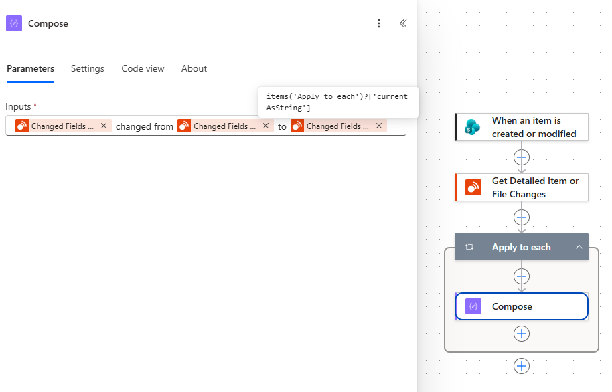The image size is (612, 392).
Task: Add a new step after Apply to each
Action: [522, 366]
